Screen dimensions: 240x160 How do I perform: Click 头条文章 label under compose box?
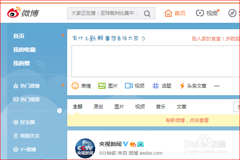point(197,86)
